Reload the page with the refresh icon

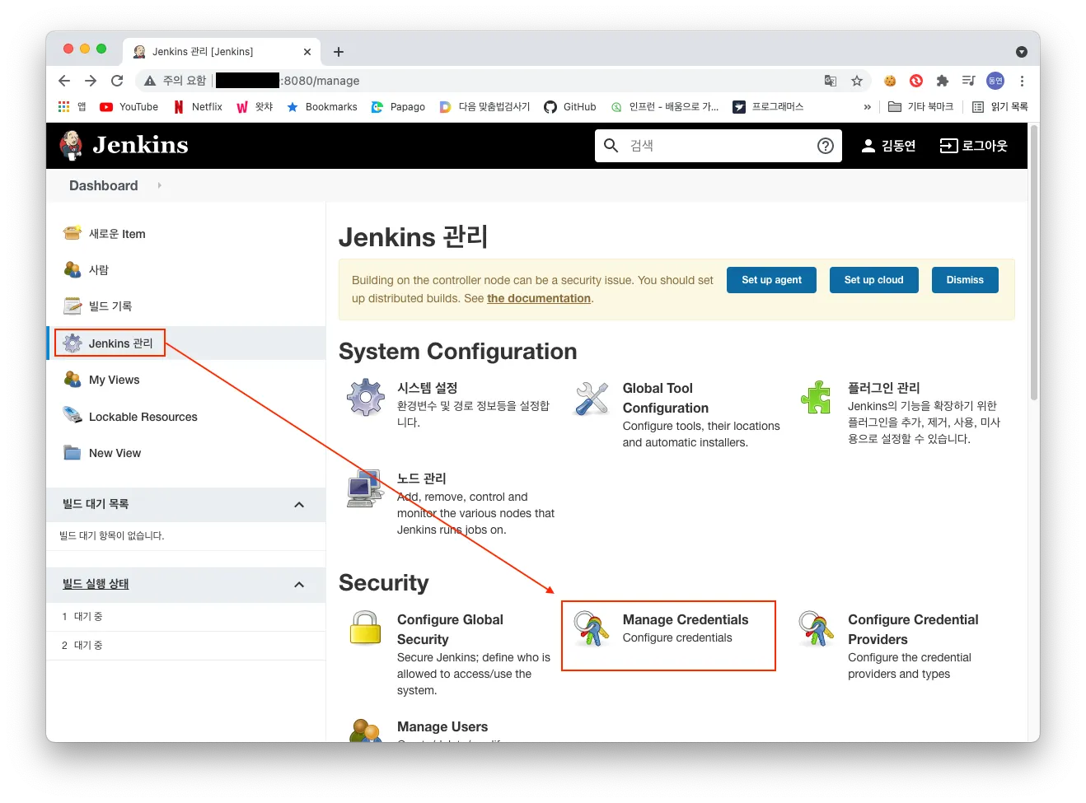coord(117,81)
